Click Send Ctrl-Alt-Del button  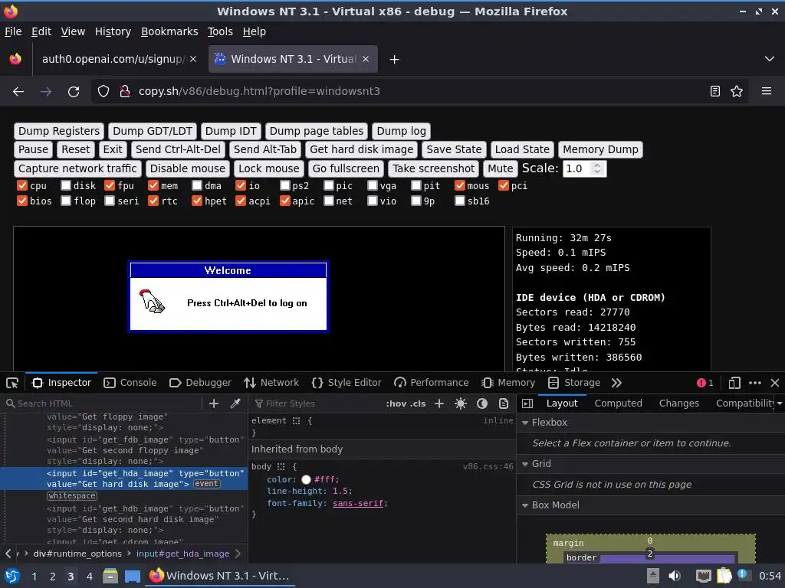(178, 149)
